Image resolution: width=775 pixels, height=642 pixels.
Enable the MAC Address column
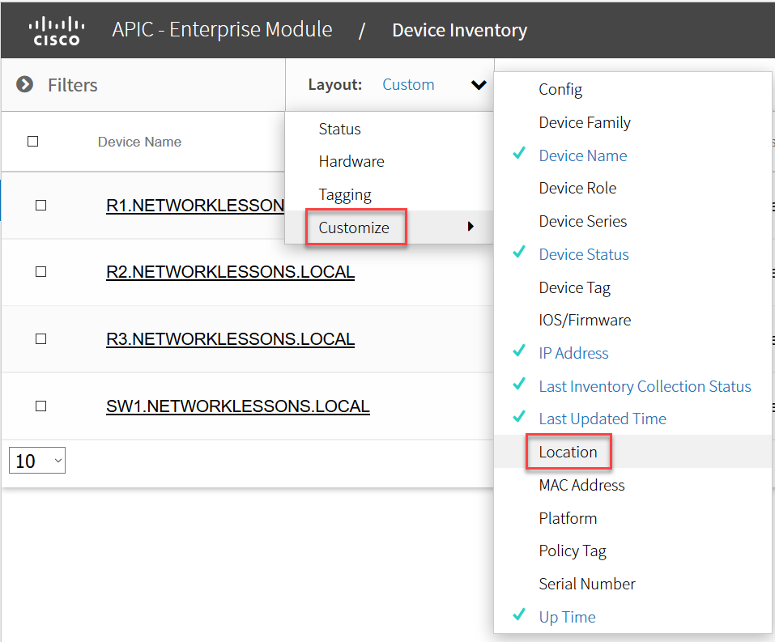(581, 485)
